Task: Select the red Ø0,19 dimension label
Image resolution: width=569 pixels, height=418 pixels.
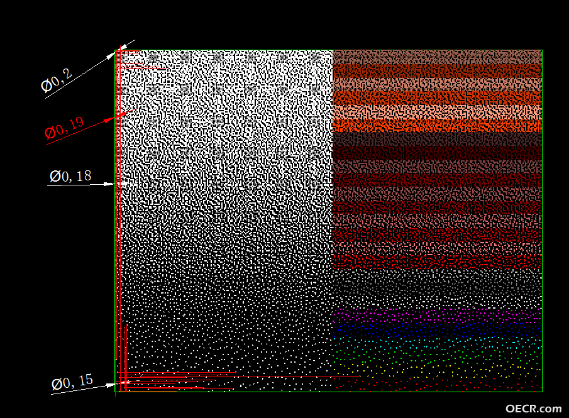Action: 64,128
